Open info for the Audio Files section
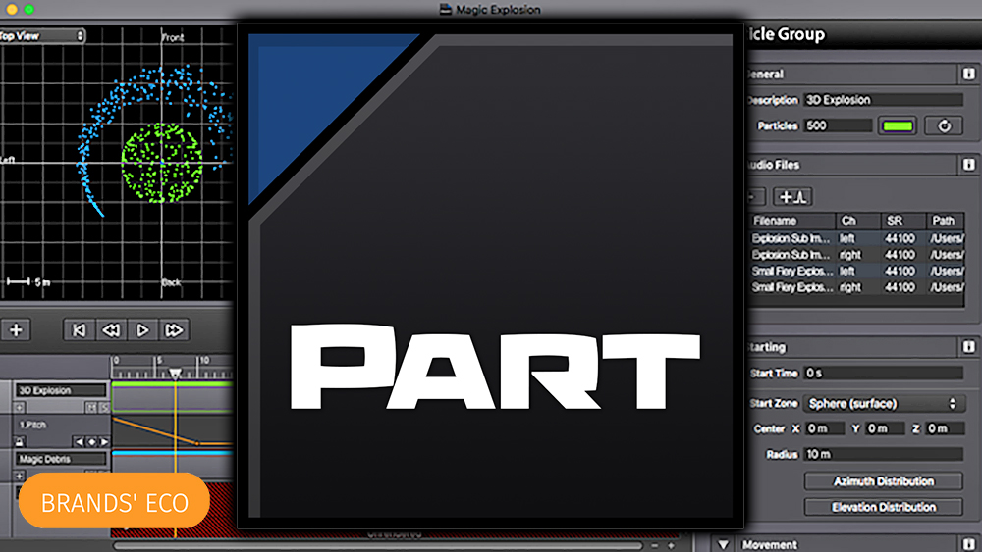The image size is (982, 552). 968,166
